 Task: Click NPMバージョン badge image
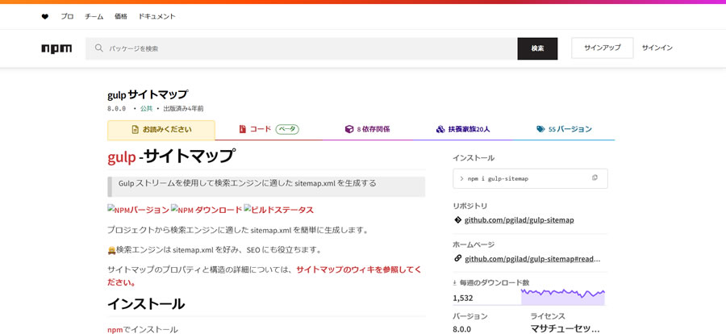tap(139, 210)
